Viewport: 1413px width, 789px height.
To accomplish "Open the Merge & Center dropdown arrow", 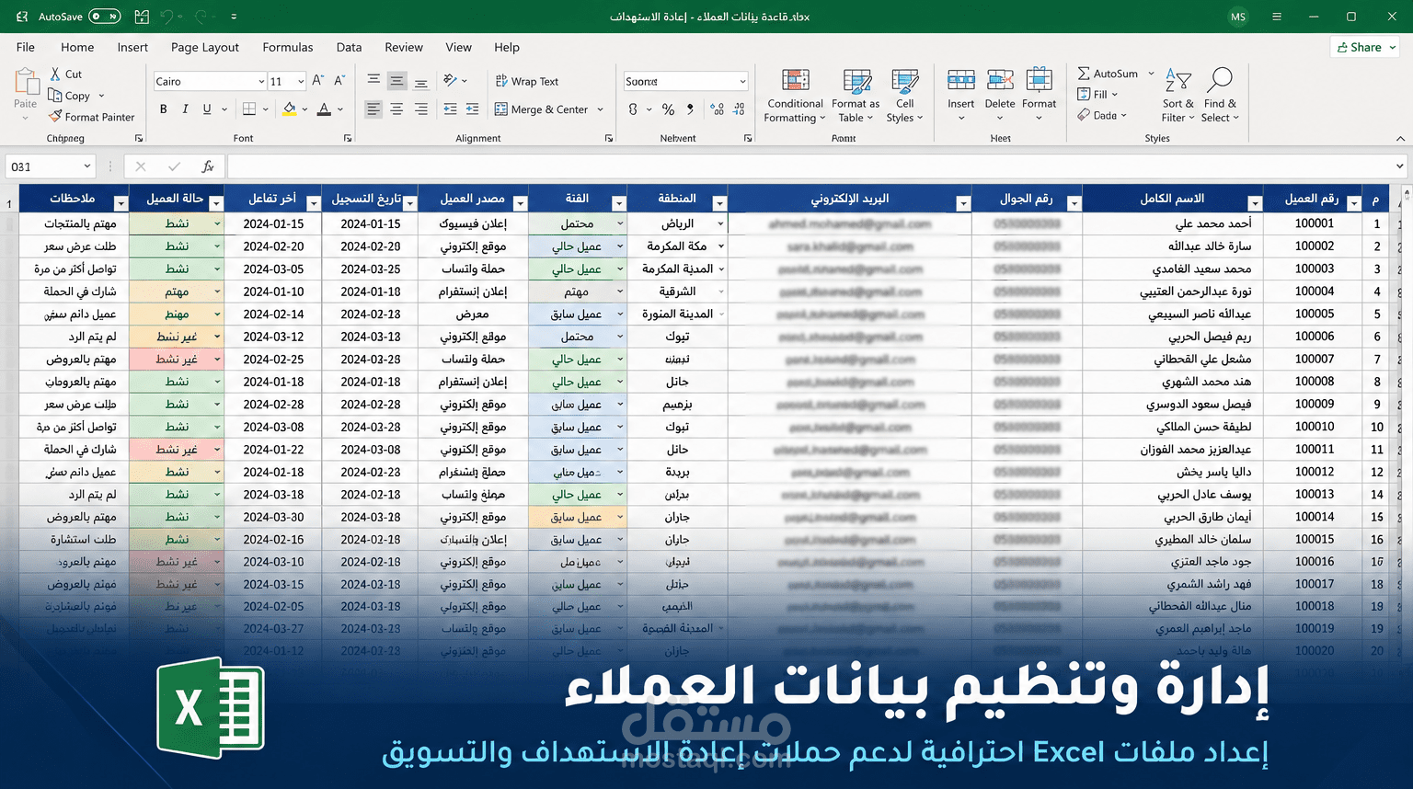I will pyautogui.click(x=600, y=109).
